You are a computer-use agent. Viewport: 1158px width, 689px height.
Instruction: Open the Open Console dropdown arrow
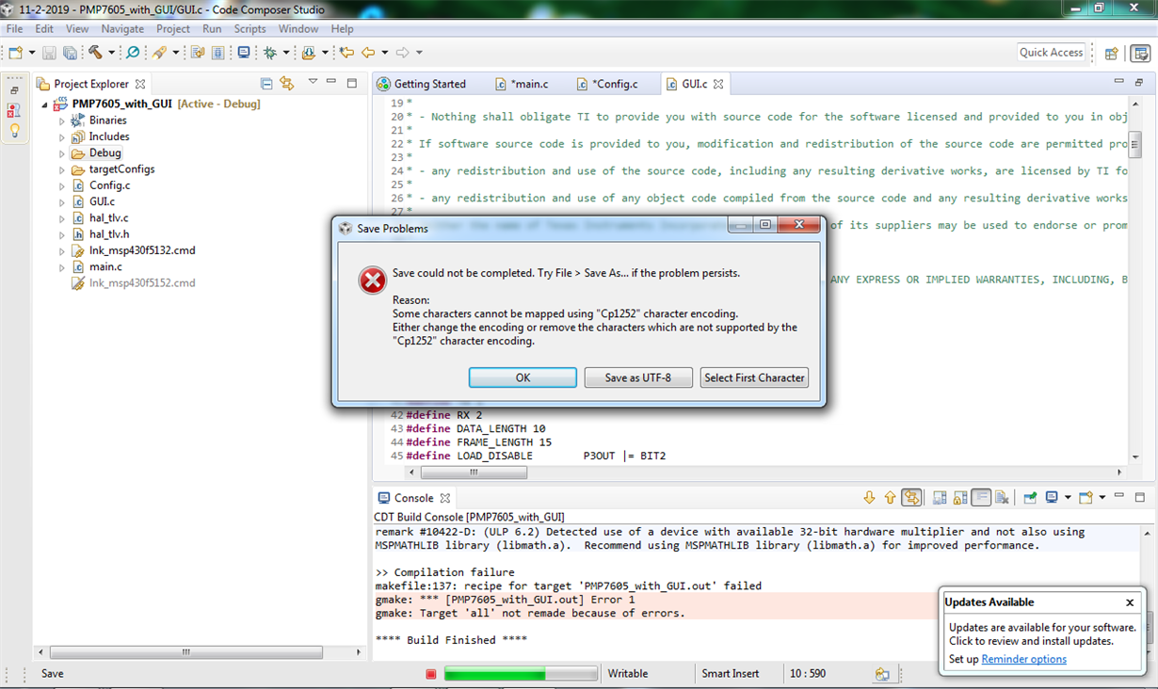click(1101, 498)
